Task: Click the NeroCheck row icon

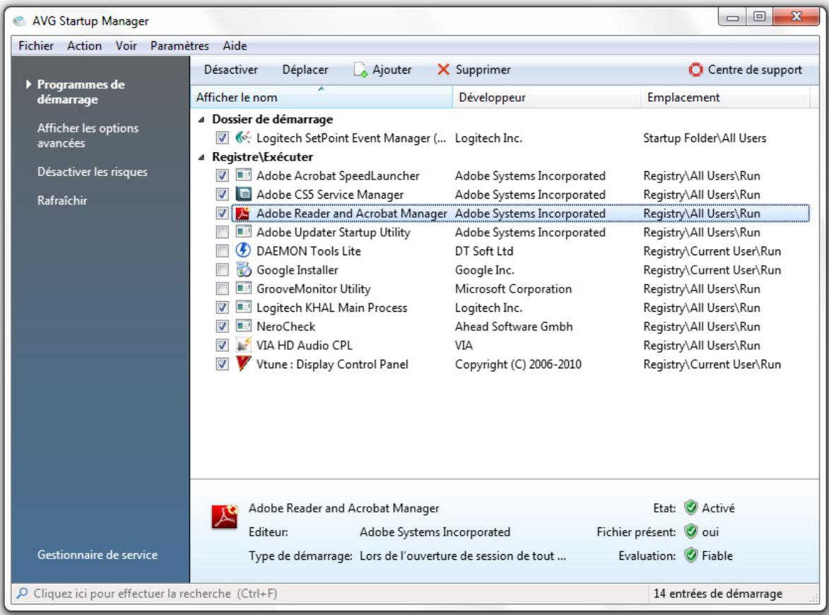Action: (243, 327)
